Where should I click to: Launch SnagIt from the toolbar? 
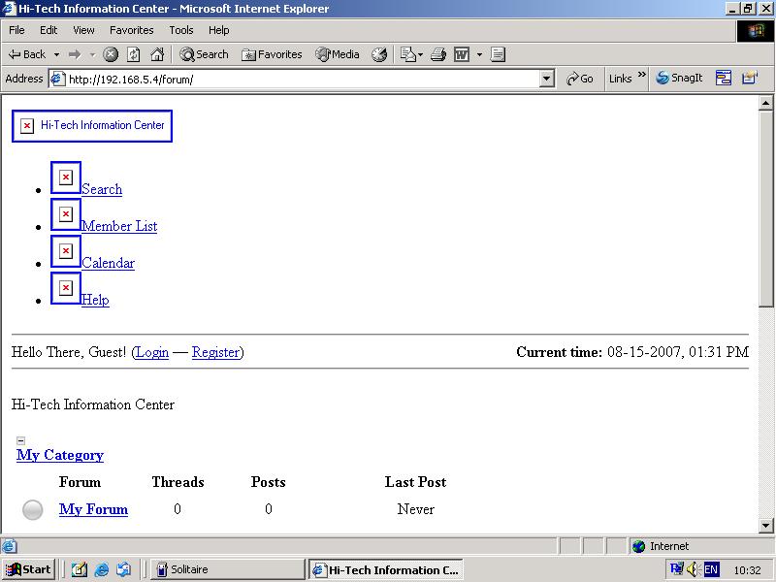click(x=679, y=79)
